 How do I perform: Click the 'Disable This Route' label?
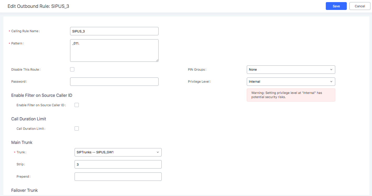(x=26, y=70)
